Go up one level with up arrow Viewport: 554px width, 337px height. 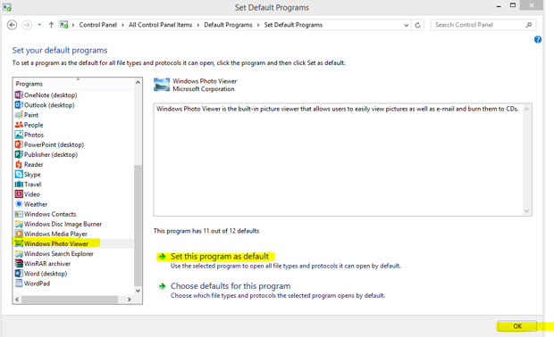[x=51, y=25]
